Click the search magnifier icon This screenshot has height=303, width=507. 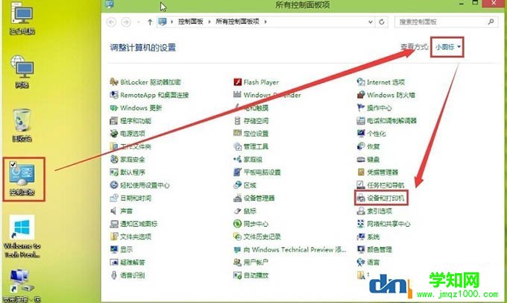tap(491, 22)
